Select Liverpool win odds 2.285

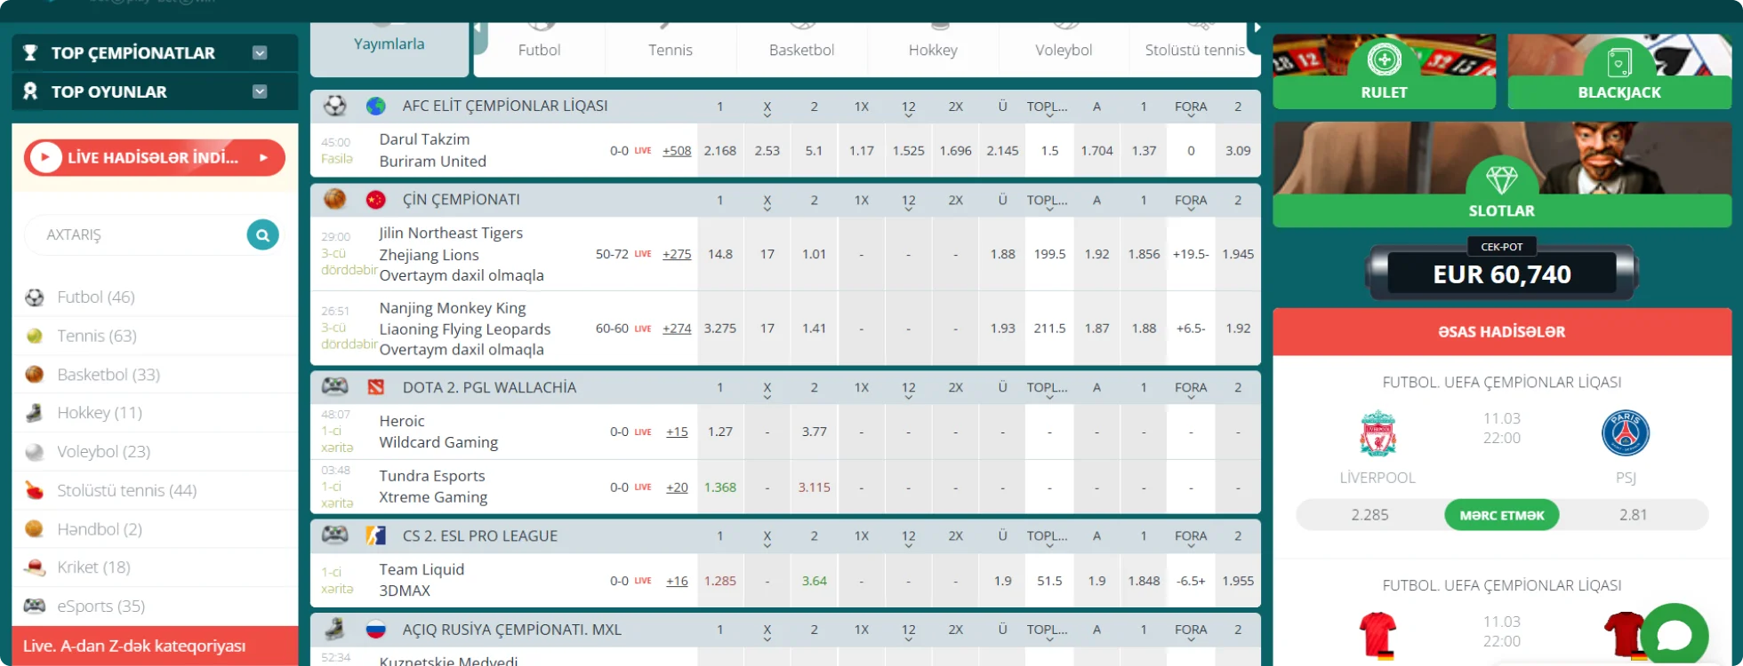point(1370,515)
